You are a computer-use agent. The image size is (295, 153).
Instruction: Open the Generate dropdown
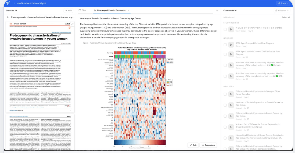(x=282, y=10)
